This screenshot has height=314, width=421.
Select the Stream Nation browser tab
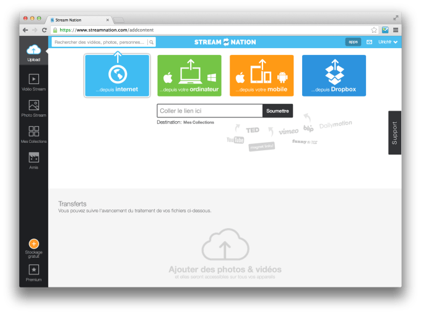click(x=78, y=20)
